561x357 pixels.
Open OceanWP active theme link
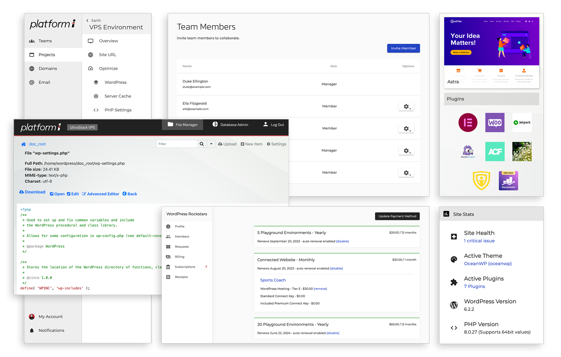point(488,264)
